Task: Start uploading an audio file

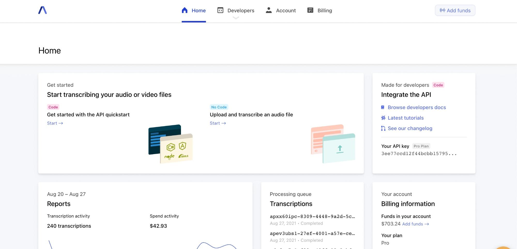Action: 218,123
